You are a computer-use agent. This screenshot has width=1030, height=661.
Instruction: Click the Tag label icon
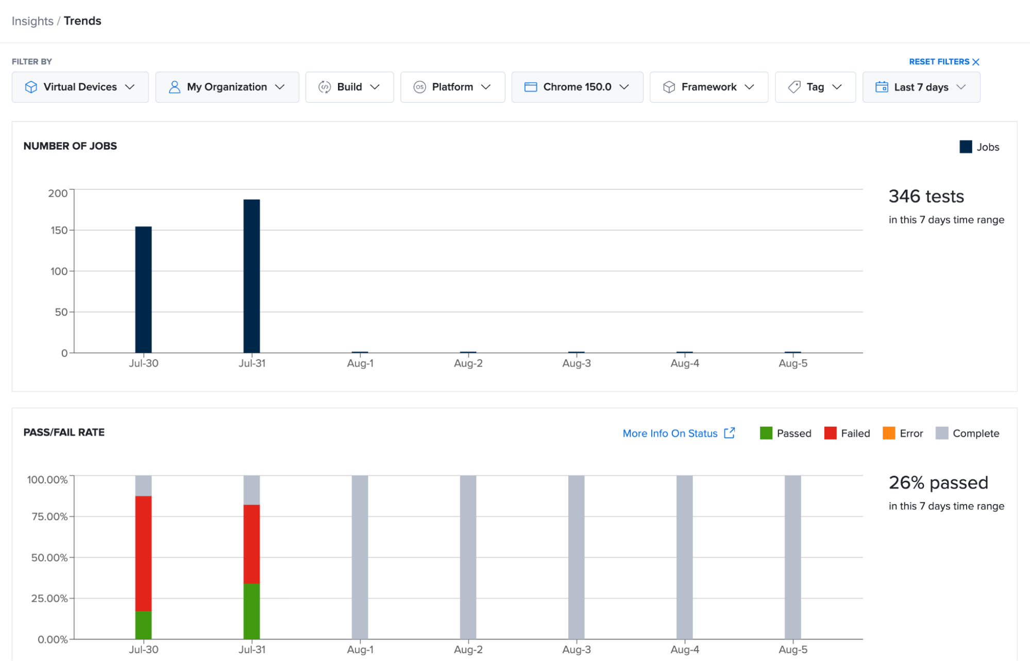(x=794, y=87)
